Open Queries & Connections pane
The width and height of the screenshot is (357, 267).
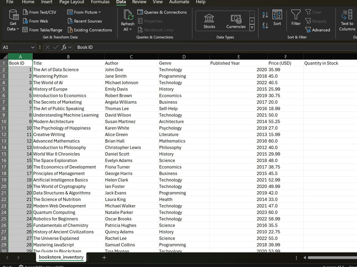click(162, 12)
